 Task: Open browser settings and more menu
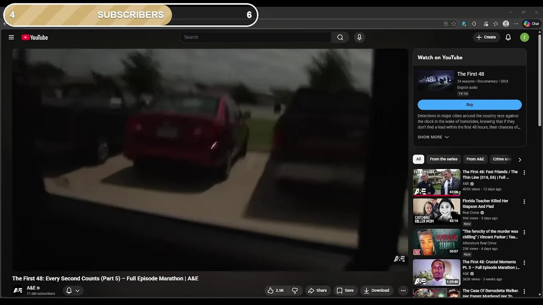coord(516,24)
